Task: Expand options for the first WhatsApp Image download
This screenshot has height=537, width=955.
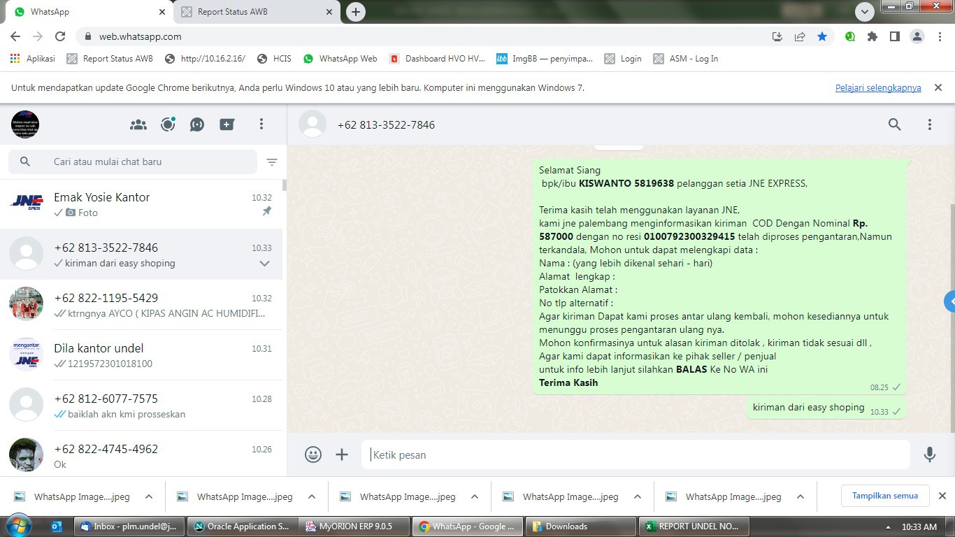Action: pyautogui.click(x=149, y=496)
